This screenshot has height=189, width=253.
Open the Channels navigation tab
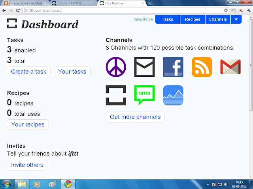[x=218, y=19]
